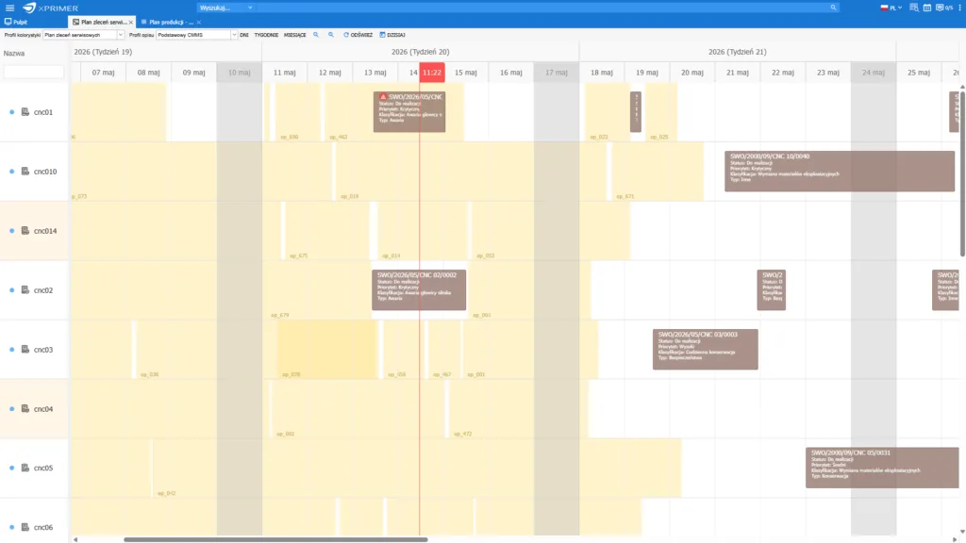966x543 pixels.
Task: Click the 24 maj weekend day header
Action: point(874,72)
